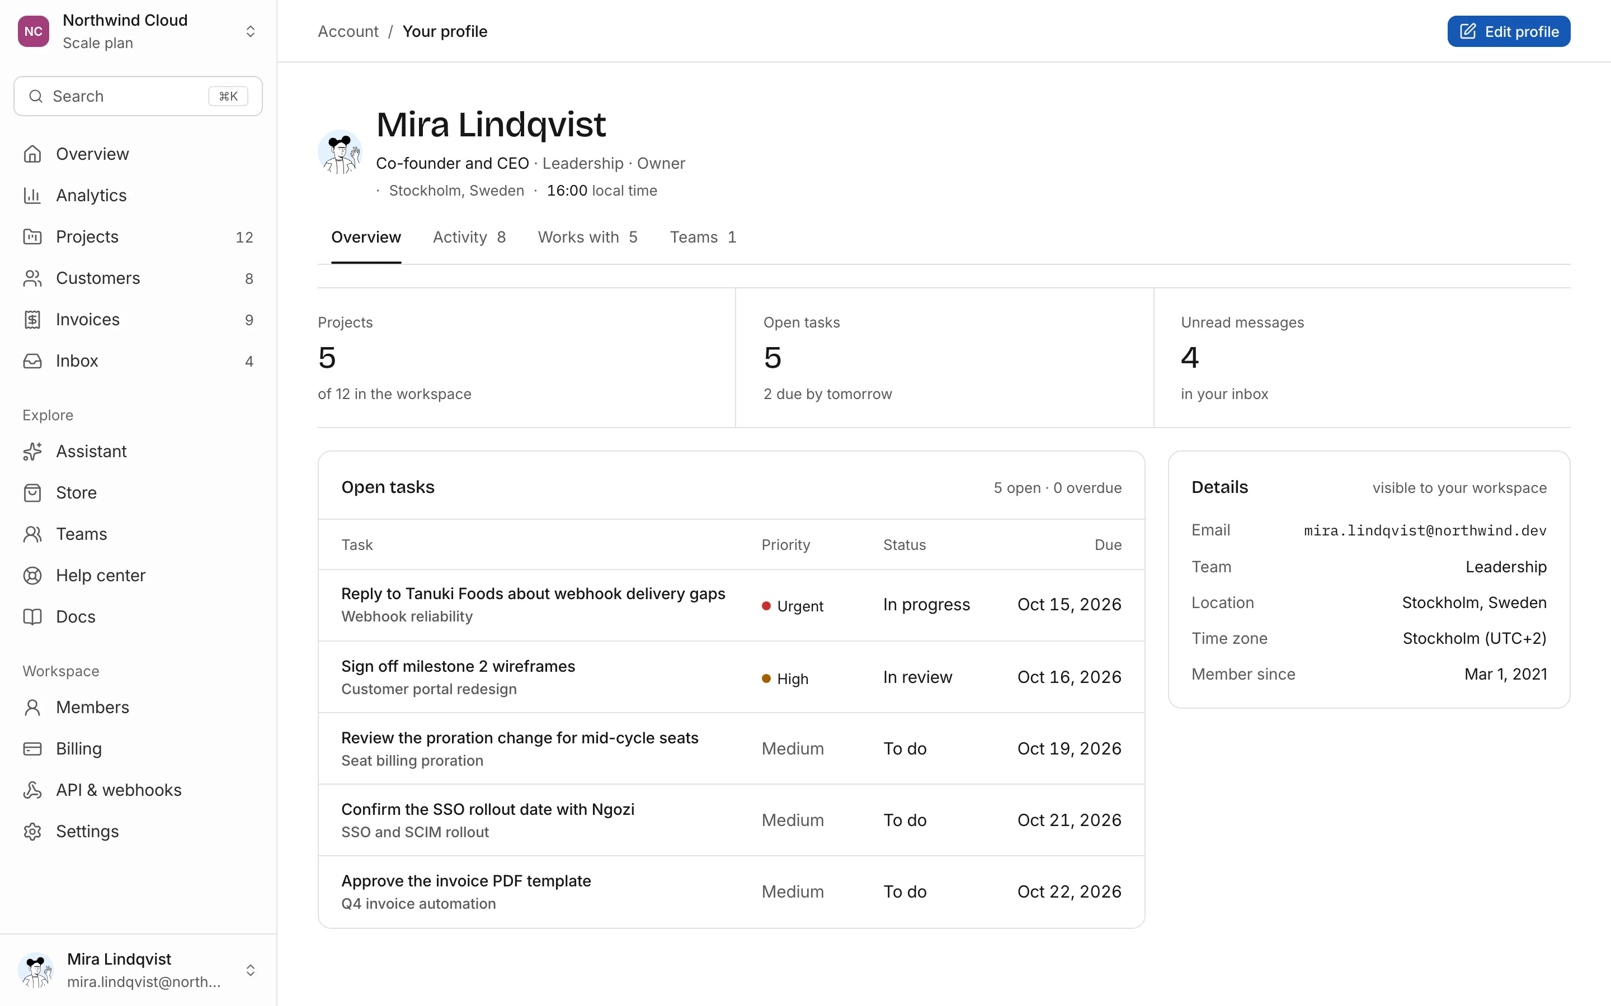Image resolution: width=1611 pixels, height=1006 pixels.
Task: Go to the Account breadcrumb
Action: 347,31
